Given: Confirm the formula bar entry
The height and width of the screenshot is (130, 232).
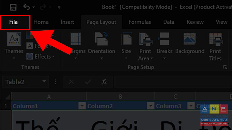Looking at the screenshot, I should [88, 82].
